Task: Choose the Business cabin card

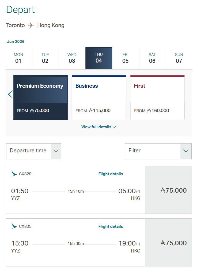Action: [x=99, y=97]
